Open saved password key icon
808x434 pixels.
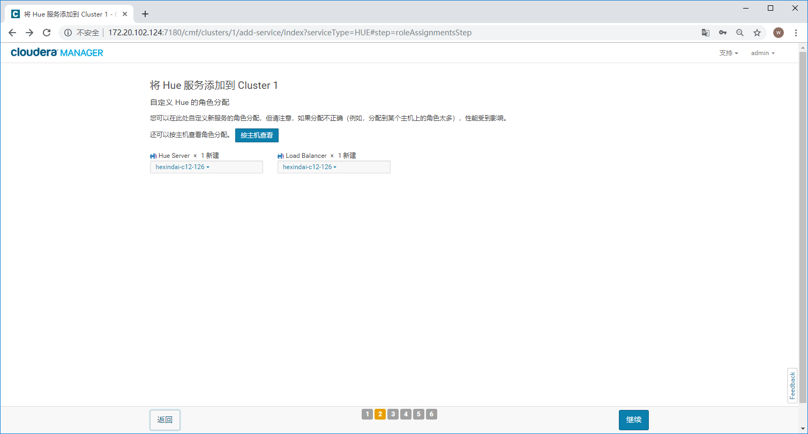pyautogui.click(x=723, y=33)
